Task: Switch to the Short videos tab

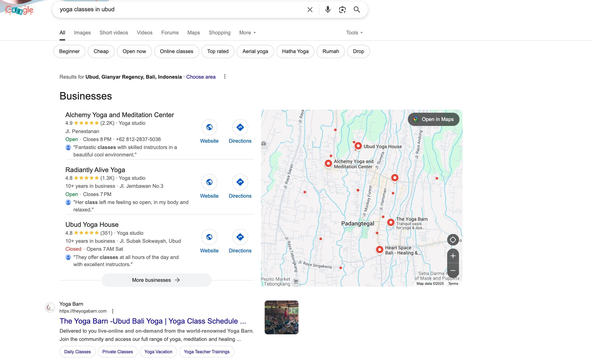Action: 114,33
